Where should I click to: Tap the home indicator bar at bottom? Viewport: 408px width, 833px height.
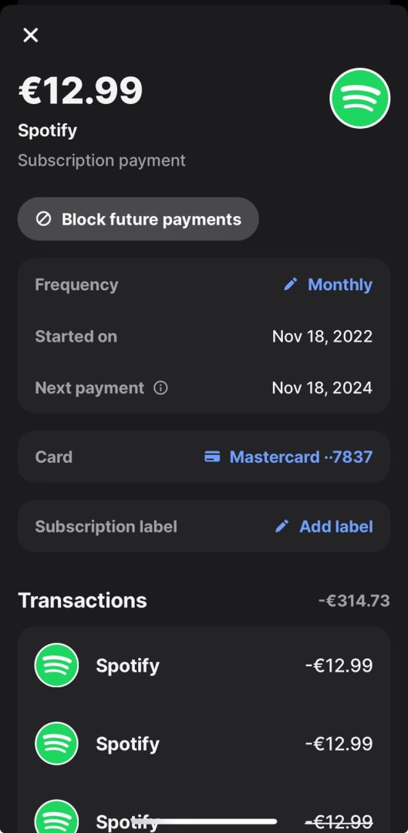click(x=204, y=821)
